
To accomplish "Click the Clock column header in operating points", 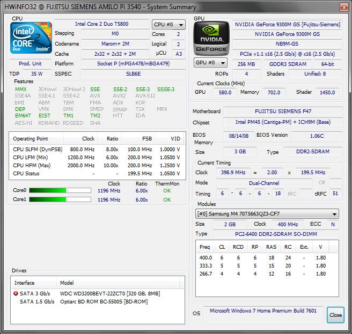I will [x=80, y=139].
